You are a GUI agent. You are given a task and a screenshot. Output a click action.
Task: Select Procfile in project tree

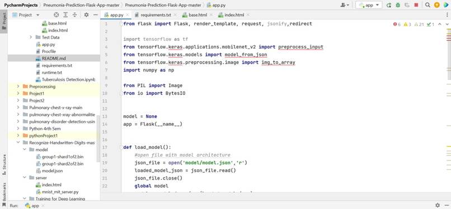(49, 51)
